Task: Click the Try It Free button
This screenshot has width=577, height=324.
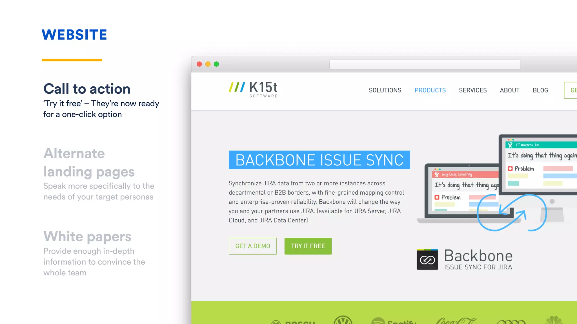Action: point(308,246)
